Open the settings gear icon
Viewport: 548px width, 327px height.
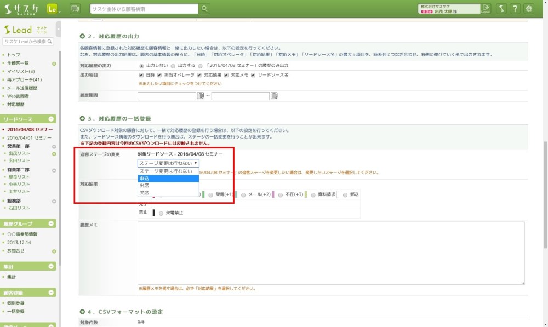tap(529, 8)
